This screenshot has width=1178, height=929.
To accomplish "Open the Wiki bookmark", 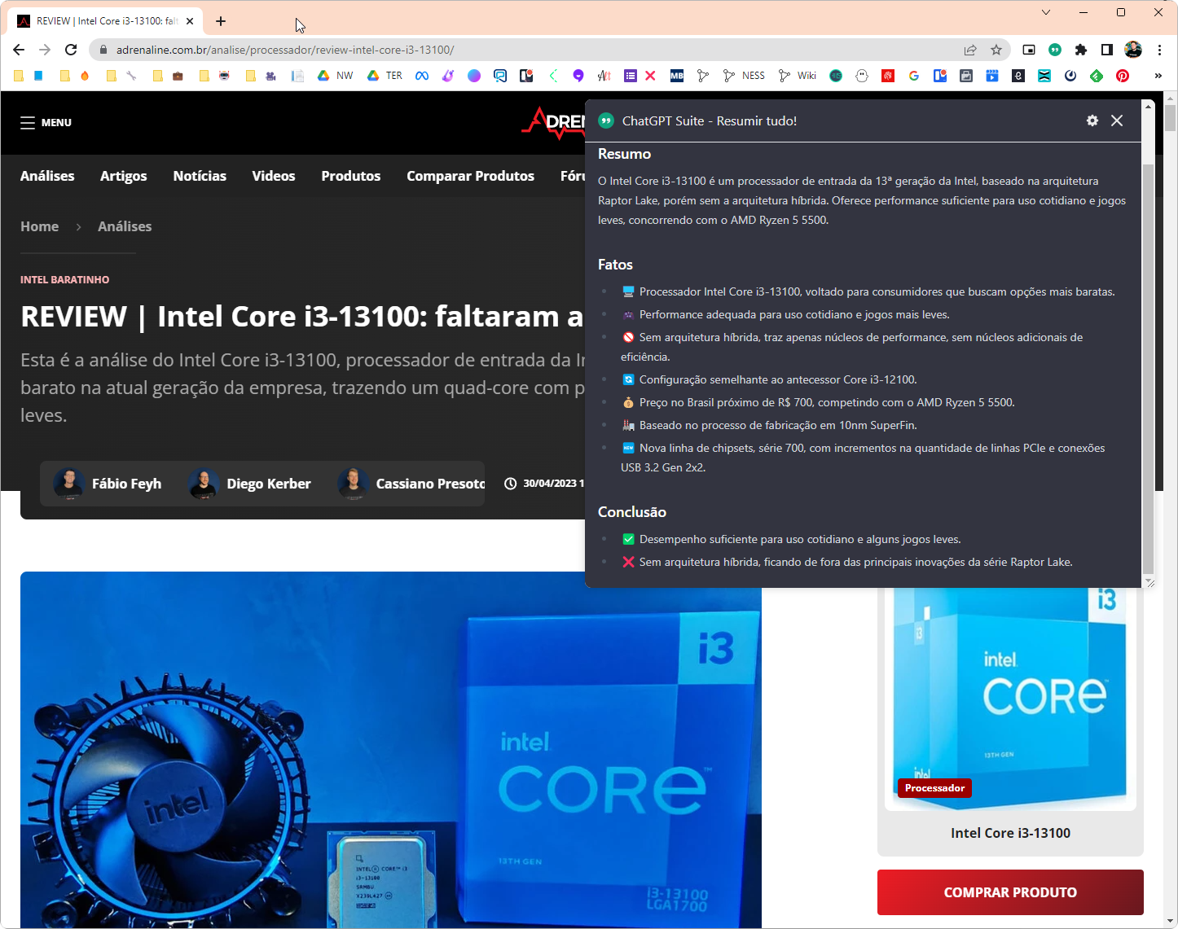I will pyautogui.click(x=798, y=76).
